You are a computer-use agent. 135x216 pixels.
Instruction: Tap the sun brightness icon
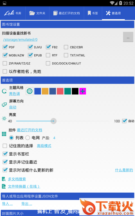point(4,118)
